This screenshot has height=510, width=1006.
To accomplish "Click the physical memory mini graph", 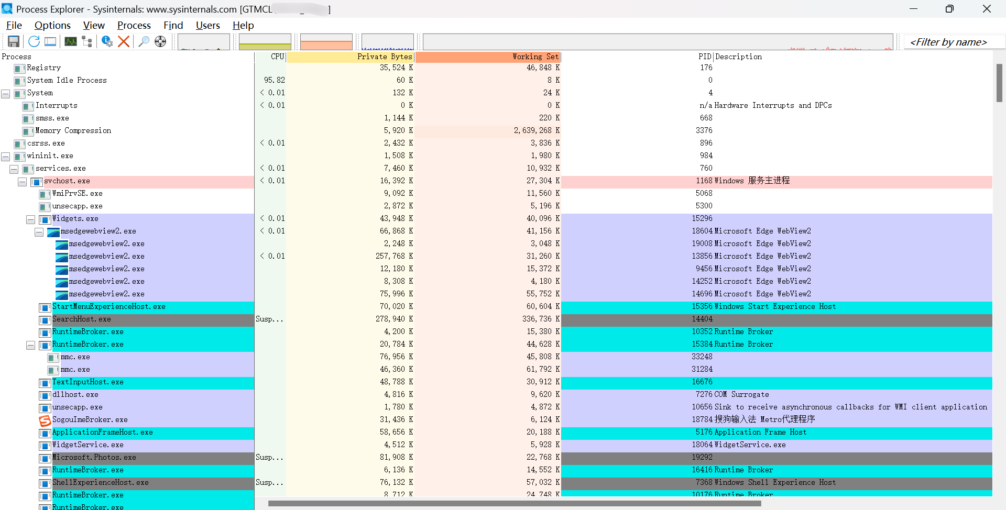I will click(326, 42).
